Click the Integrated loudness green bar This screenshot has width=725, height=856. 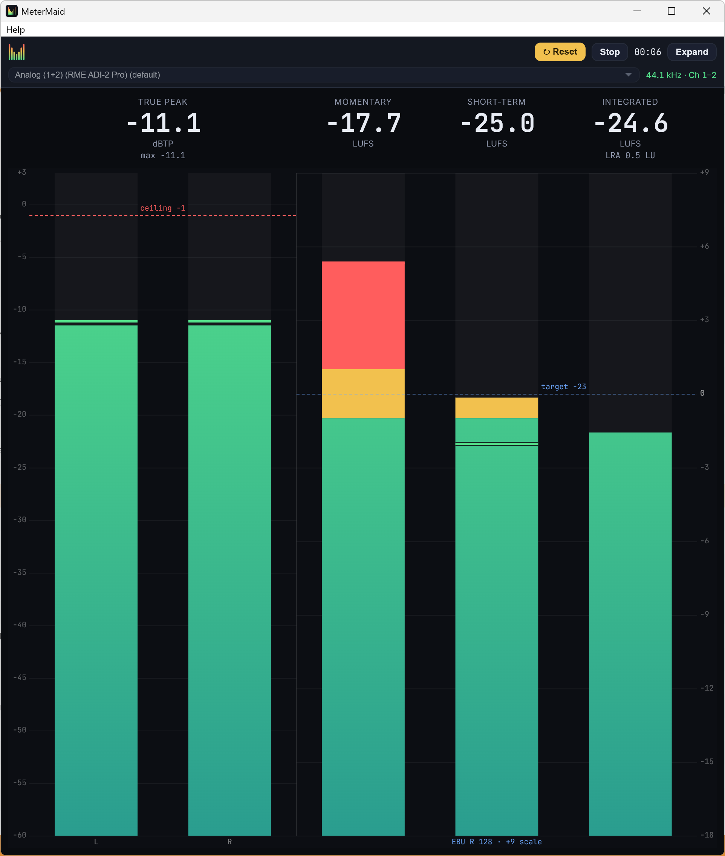click(630, 634)
